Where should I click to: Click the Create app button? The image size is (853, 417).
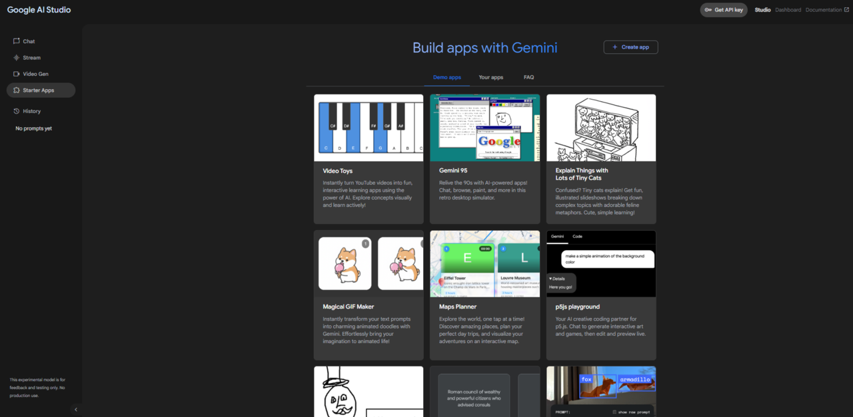click(630, 47)
